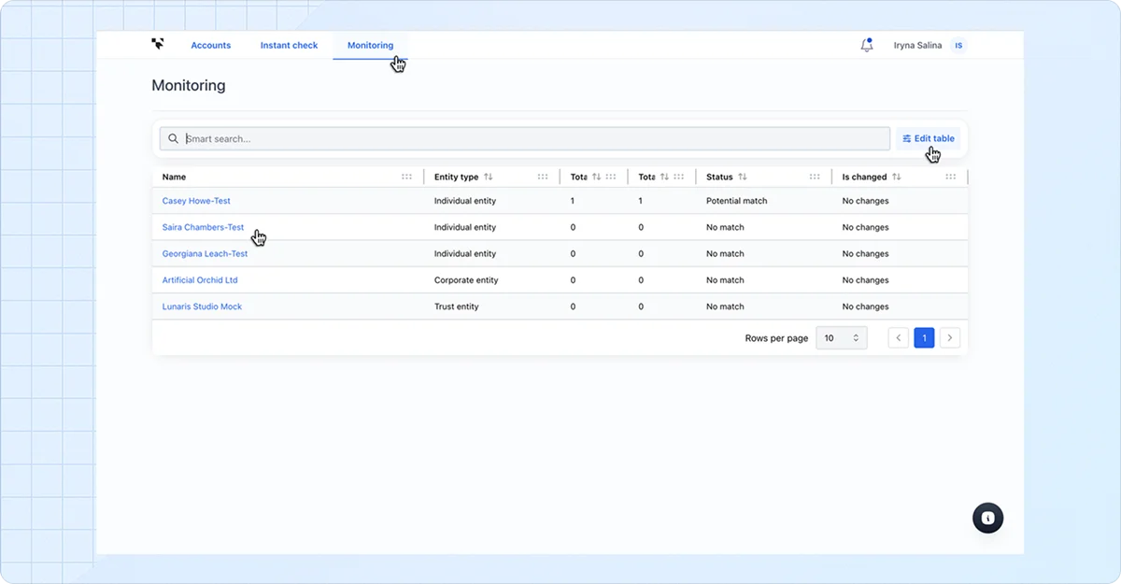This screenshot has height=584, width=1121.
Task: Focus the Smart search field
Action: tap(524, 138)
